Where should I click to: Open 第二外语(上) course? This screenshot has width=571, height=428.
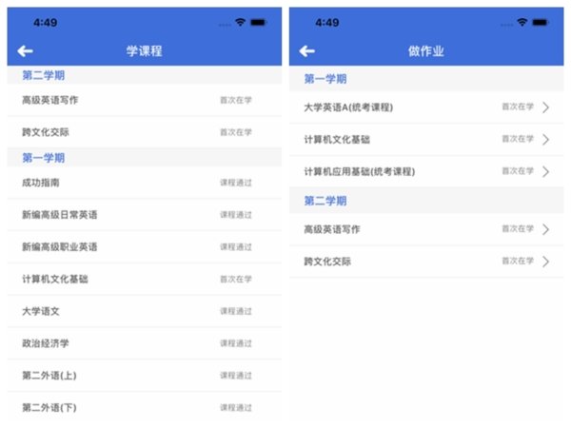pos(49,376)
